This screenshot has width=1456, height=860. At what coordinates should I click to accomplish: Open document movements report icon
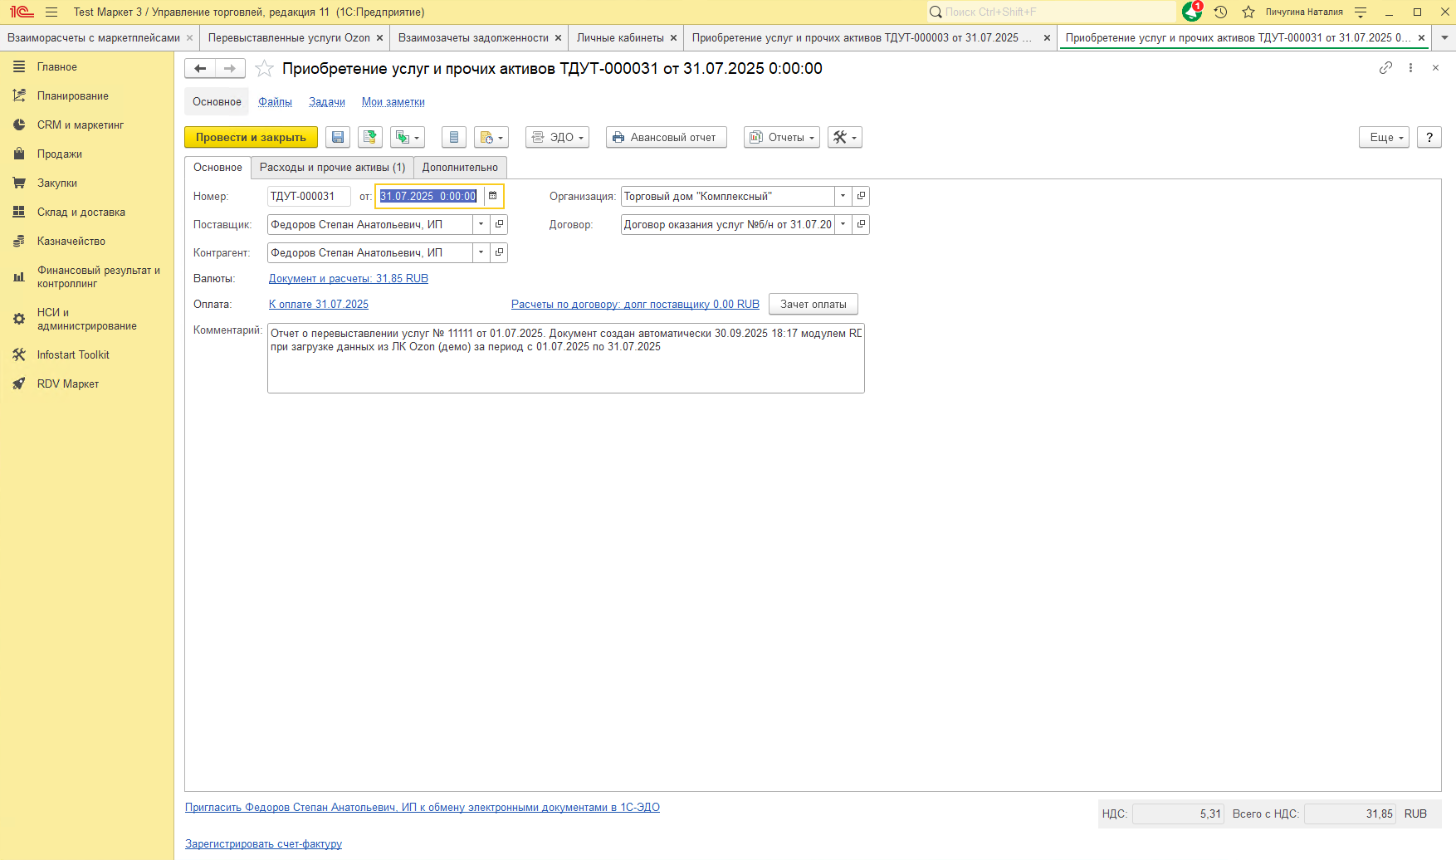click(453, 138)
